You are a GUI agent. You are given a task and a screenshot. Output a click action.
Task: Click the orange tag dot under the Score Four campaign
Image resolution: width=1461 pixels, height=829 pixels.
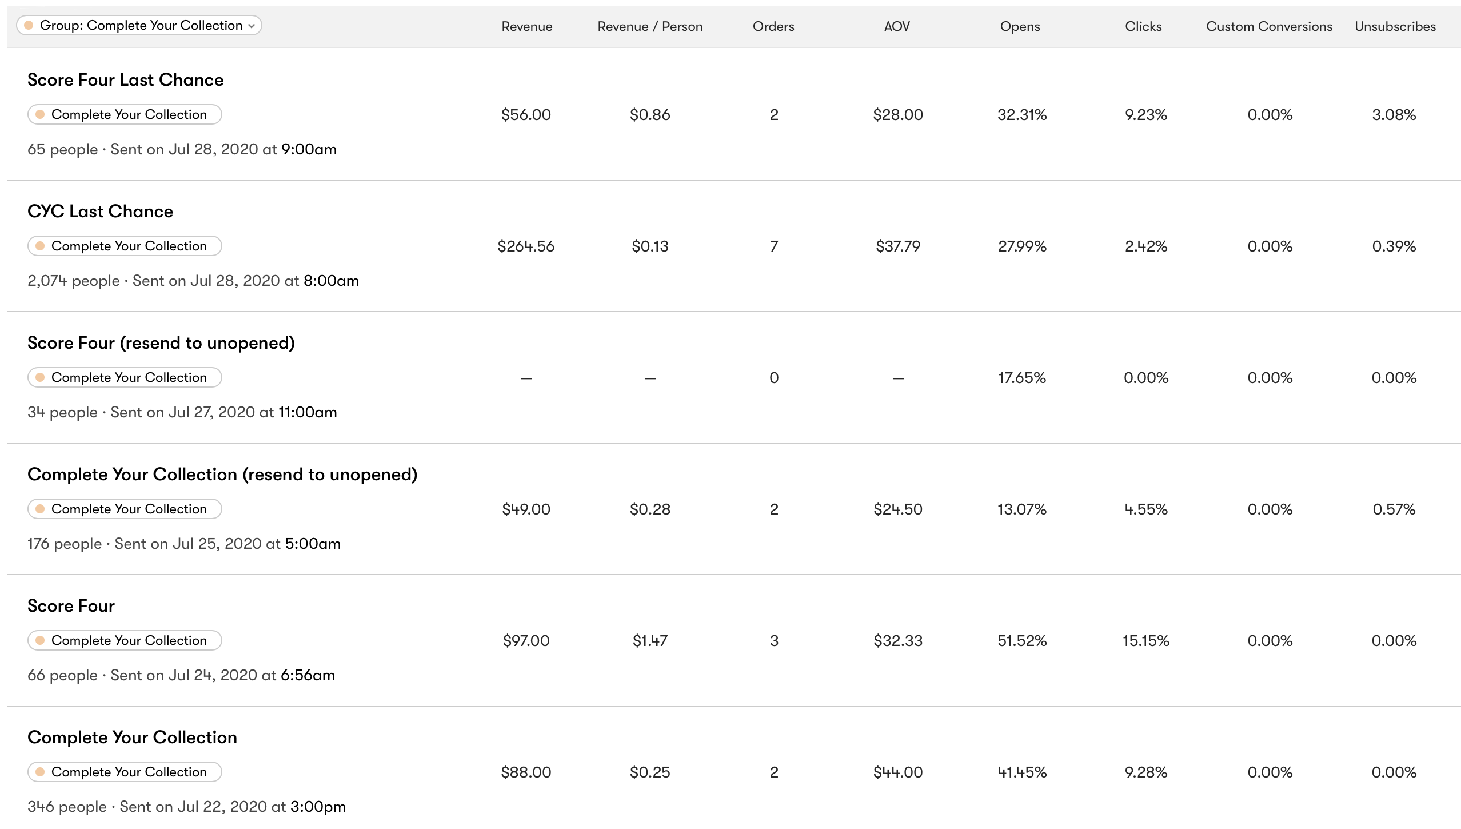pyautogui.click(x=40, y=640)
